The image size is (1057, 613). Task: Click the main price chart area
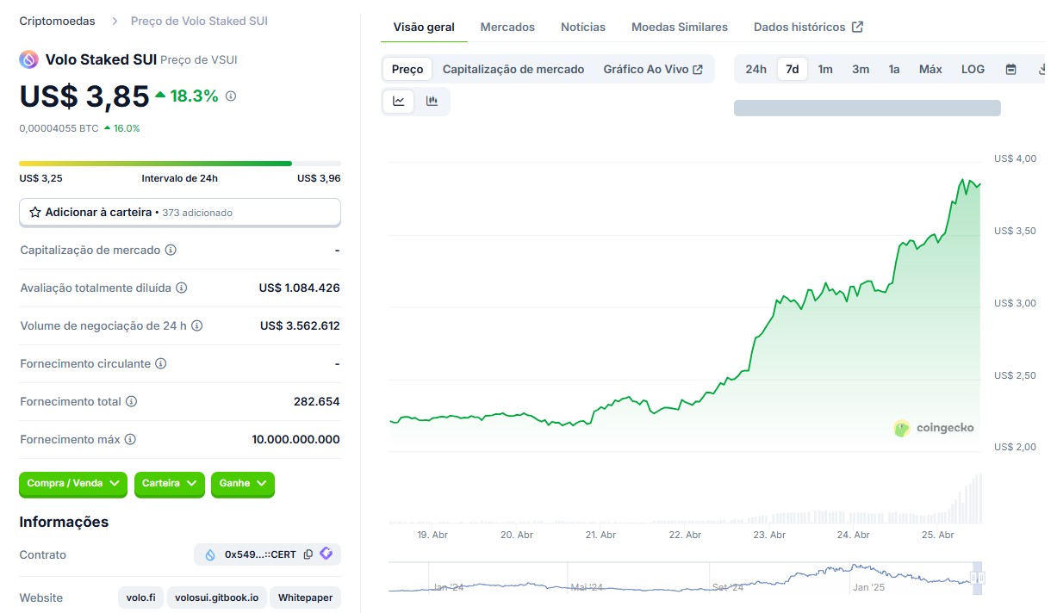click(x=685, y=306)
